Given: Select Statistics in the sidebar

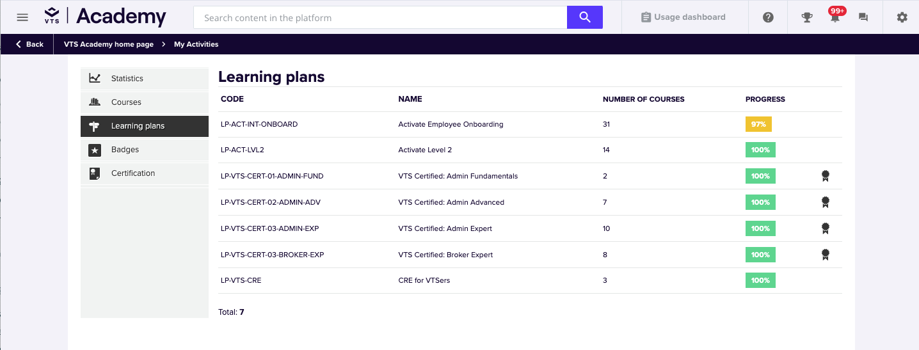Looking at the screenshot, I should (127, 79).
